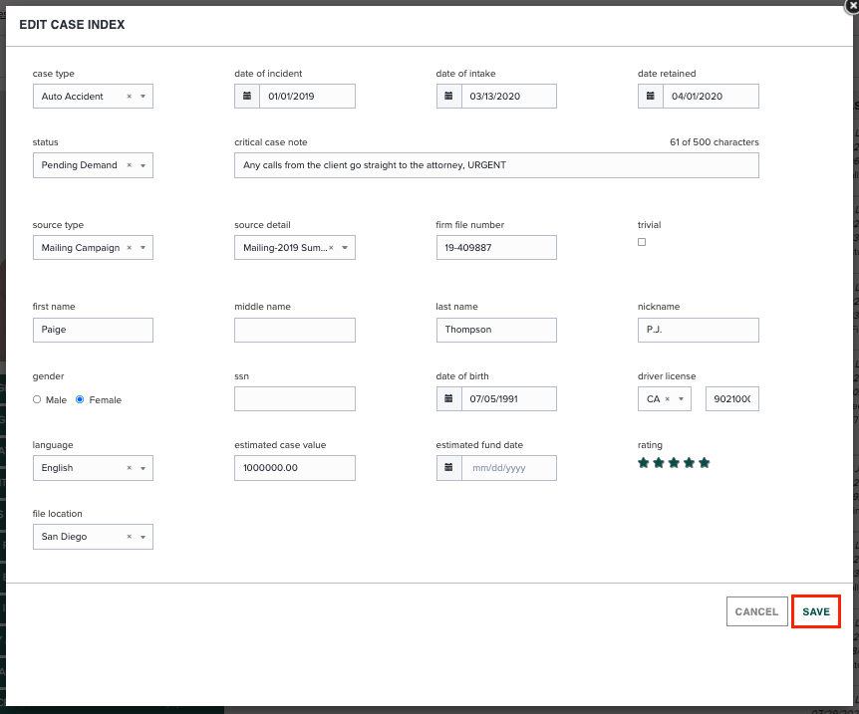
Task: Select the Male gender radio button
Action: [36, 399]
